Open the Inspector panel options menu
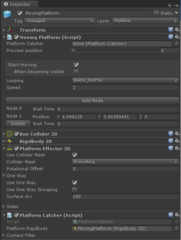Viewport: 181px width, 240px height. click(x=176, y=5)
